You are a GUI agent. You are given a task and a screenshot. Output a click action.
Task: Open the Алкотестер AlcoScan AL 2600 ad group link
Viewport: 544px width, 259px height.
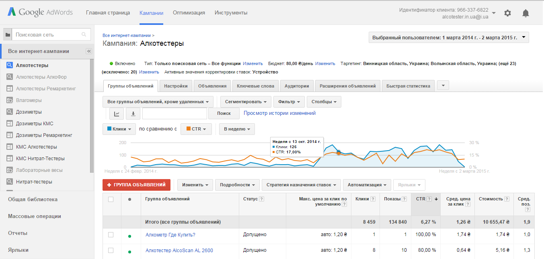pyautogui.click(x=179, y=251)
